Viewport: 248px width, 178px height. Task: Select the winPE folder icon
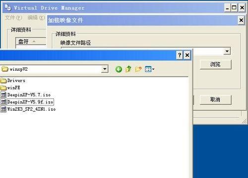(3, 88)
